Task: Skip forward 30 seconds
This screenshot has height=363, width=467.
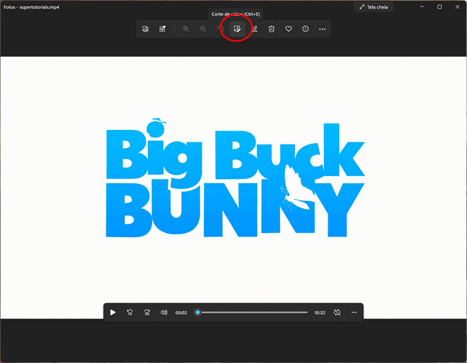Action: (x=147, y=313)
